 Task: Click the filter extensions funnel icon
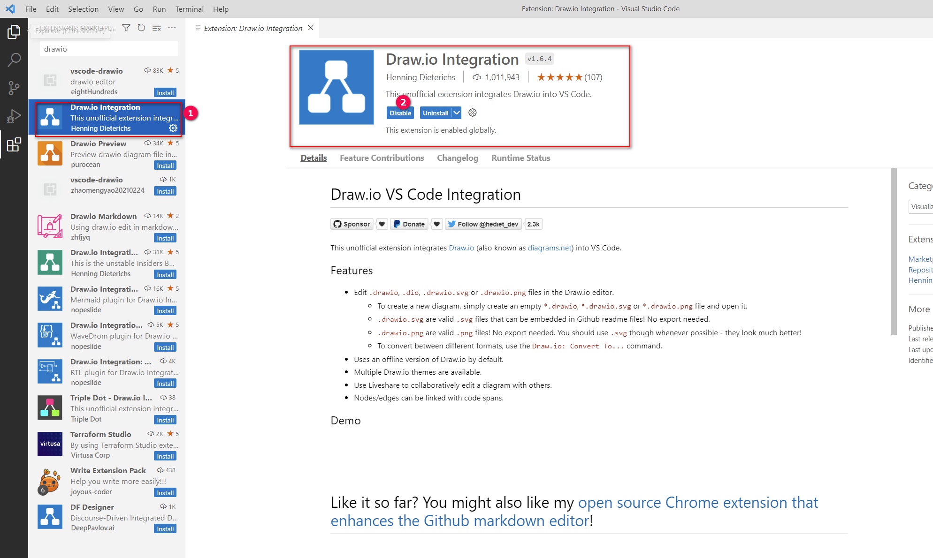pyautogui.click(x=126, y=28)
